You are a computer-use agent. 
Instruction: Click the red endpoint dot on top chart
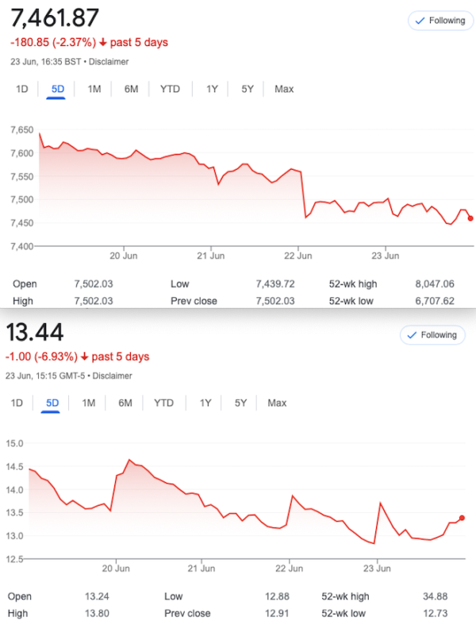[x=470, y=218]
